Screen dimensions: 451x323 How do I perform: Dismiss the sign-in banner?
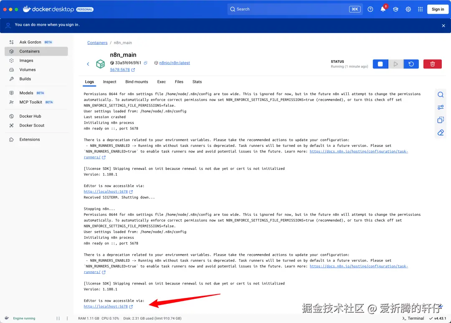[443, 25]
